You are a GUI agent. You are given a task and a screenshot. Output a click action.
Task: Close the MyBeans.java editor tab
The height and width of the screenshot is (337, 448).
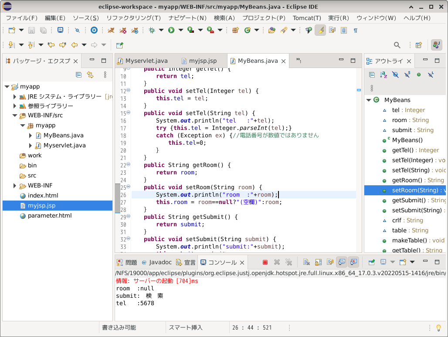coord(283,61)
